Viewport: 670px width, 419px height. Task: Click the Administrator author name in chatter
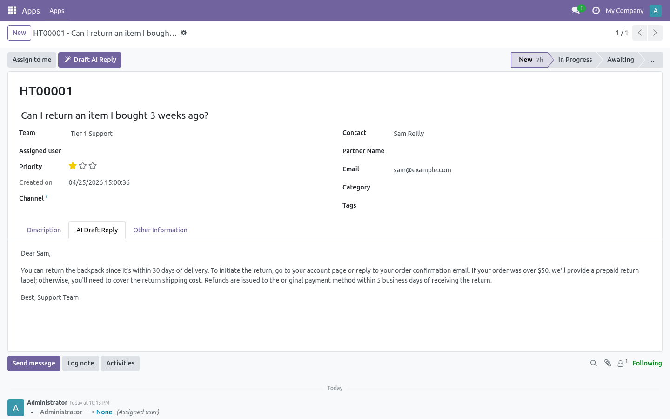pos(47,402)
